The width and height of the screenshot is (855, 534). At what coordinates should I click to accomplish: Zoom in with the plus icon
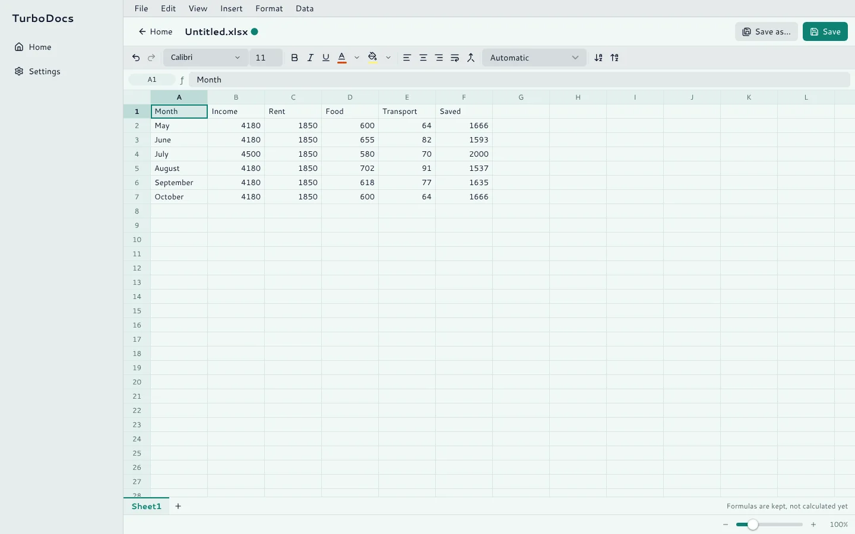coord(813,525)
